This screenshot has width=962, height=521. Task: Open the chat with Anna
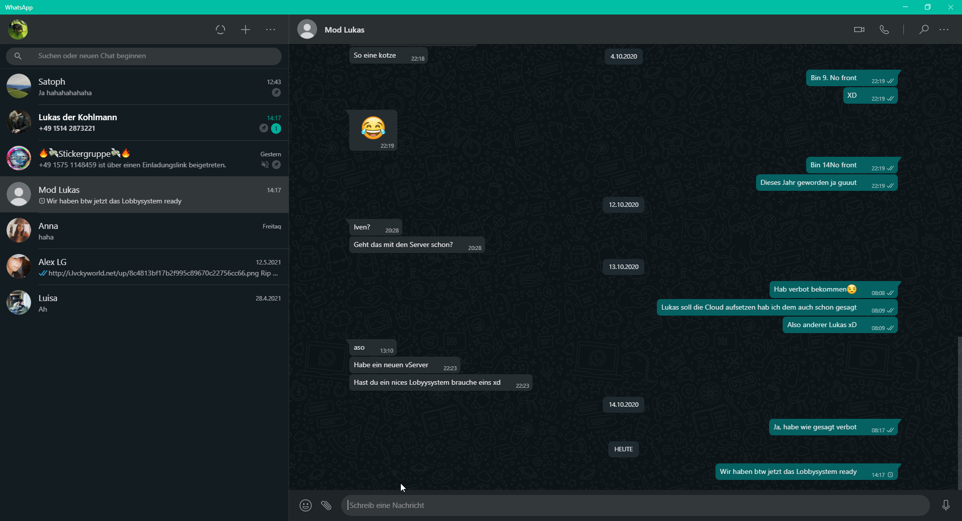pos(144,231)
